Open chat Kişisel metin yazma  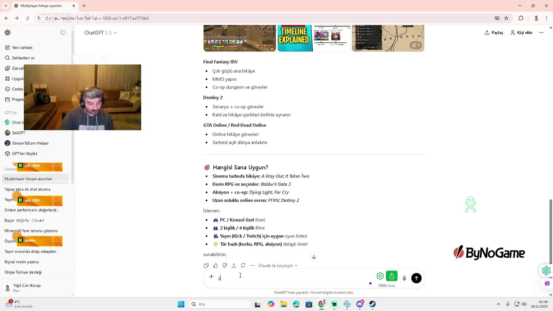[22, 262]
